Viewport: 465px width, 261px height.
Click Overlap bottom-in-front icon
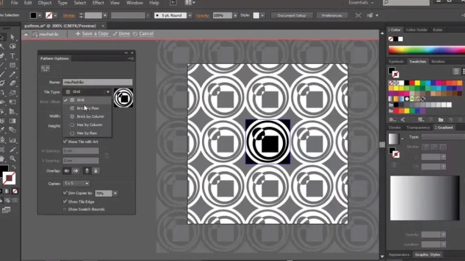point(96,171)
